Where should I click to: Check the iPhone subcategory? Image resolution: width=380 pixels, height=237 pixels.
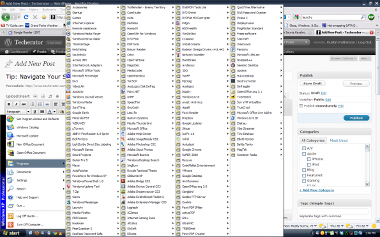308,159
